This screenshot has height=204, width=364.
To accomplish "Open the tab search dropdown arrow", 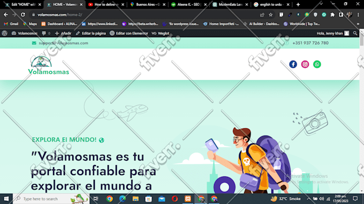I will coord(321,4).
